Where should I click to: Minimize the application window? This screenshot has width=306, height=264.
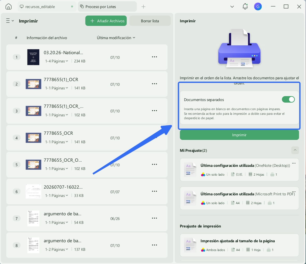tap(273, 7)
